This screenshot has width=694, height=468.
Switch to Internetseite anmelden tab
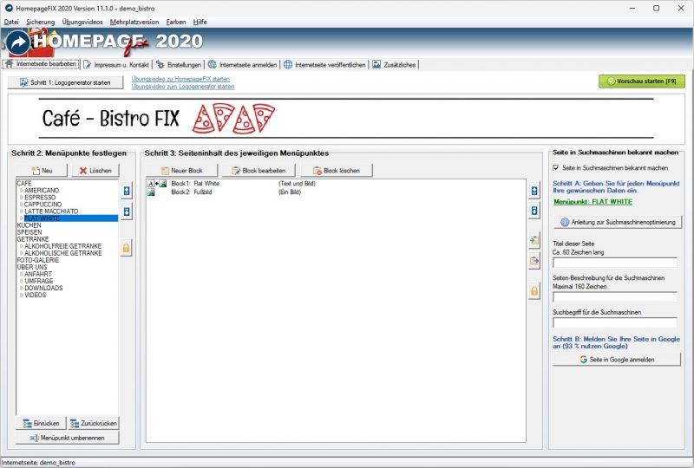243,65
